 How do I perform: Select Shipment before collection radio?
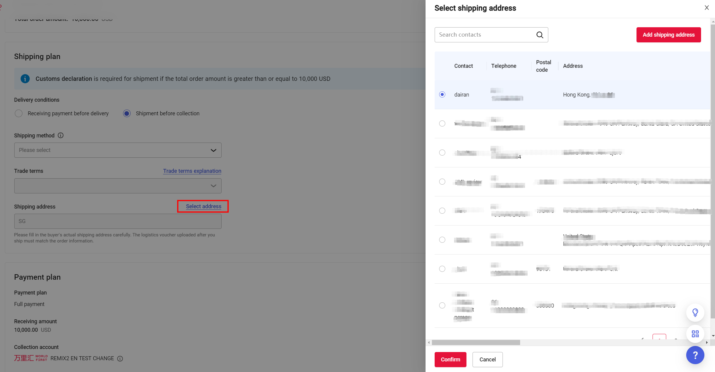click(x=127, y=114)
